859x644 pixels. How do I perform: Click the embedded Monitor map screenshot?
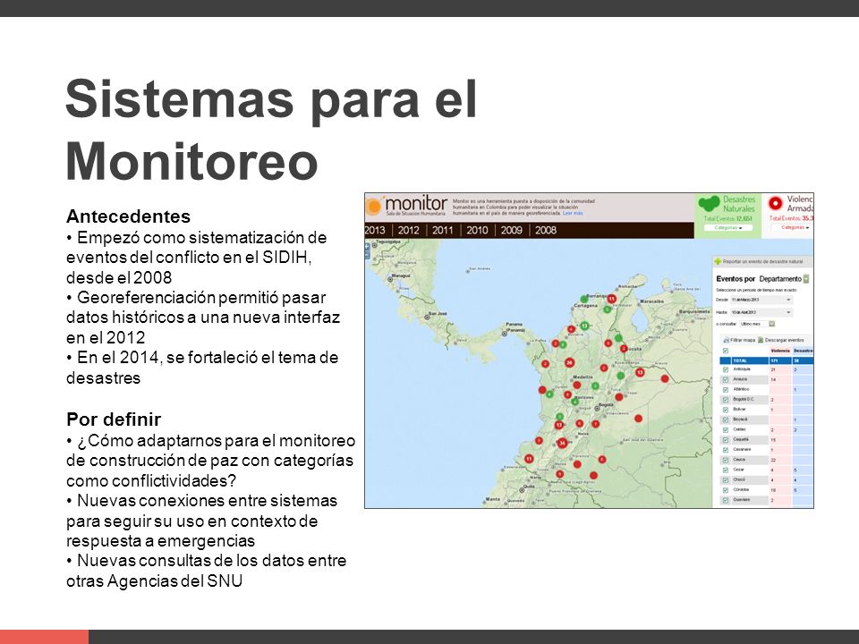click(589, 350)
